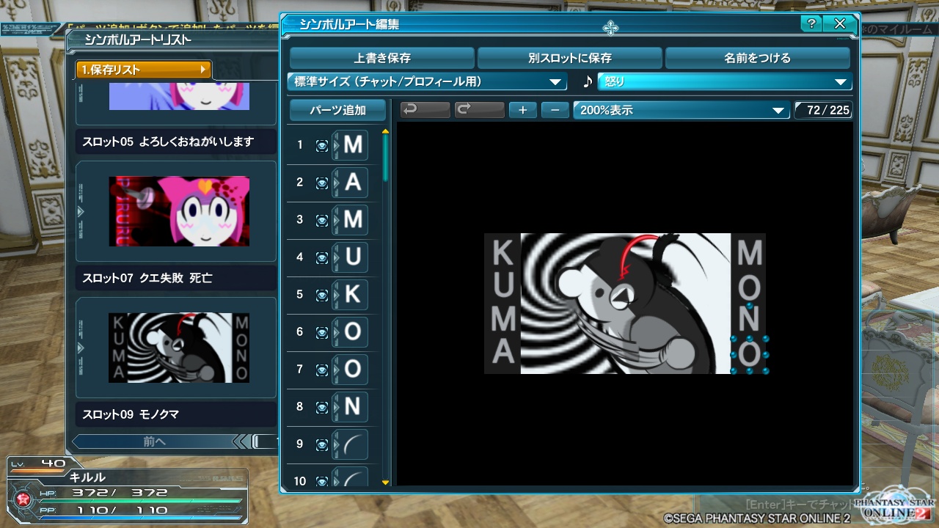
Task: Select the K letter part in layer 5
Action: pos(353,295)
